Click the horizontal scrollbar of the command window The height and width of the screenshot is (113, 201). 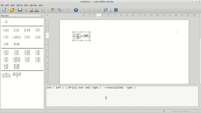[122, 107]
